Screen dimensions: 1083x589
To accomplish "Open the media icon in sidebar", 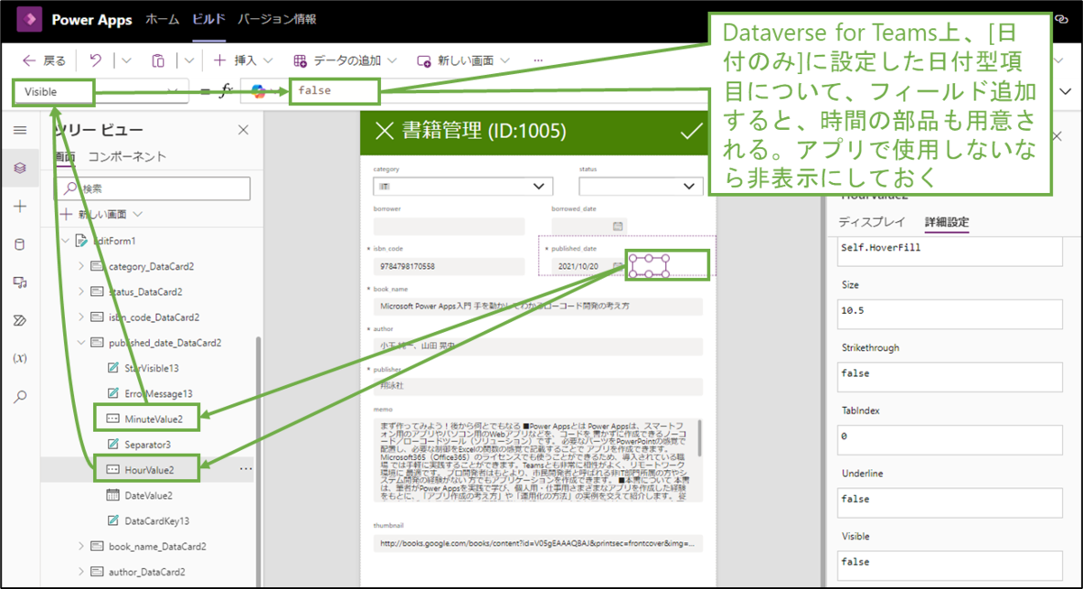I will 20,282.
